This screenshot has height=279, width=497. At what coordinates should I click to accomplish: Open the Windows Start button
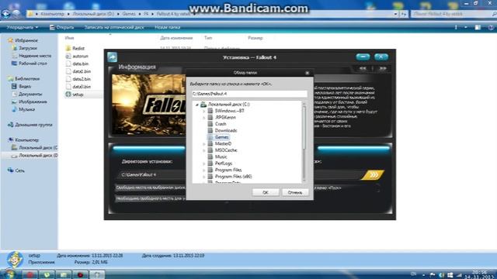9,274
